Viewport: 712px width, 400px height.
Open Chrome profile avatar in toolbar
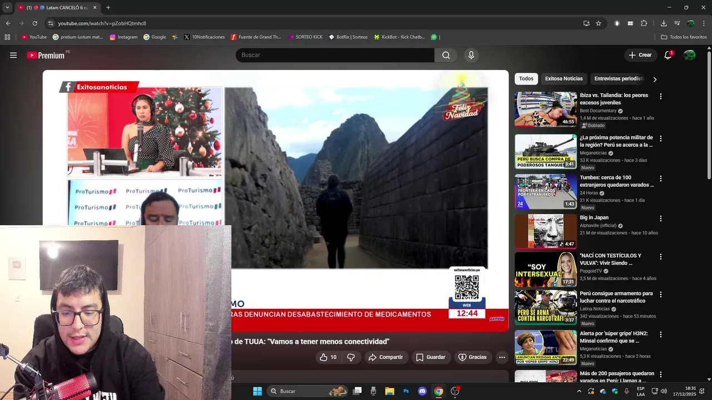coord(690,23)
